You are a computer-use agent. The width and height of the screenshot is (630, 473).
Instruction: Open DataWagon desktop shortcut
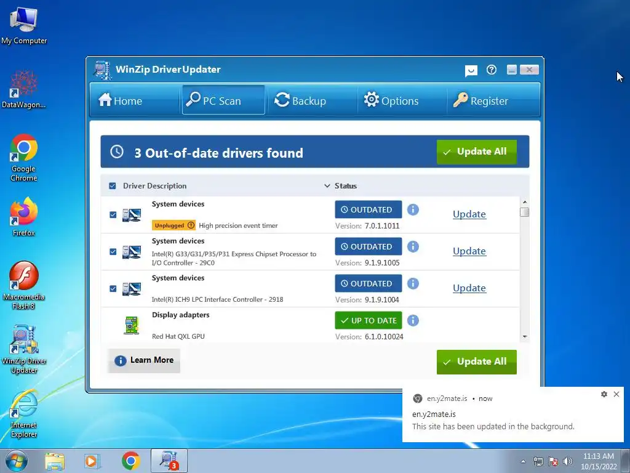point(24,89)
